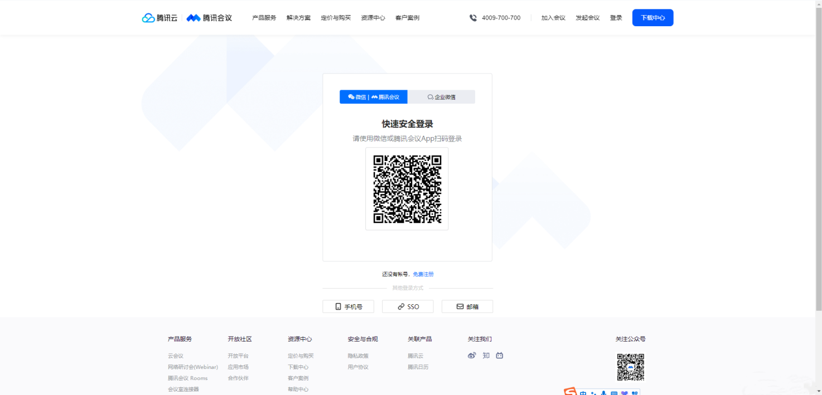This screenshot has height=395, width=822.
Task: Click the 关联产品 footer heading
Action: point(420,339)
